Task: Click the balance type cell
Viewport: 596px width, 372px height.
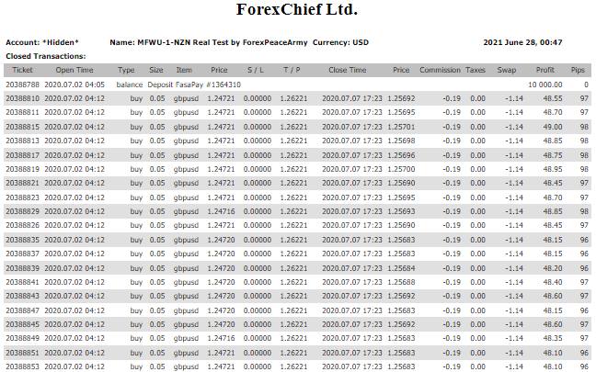Action: [x=130, y=85]
